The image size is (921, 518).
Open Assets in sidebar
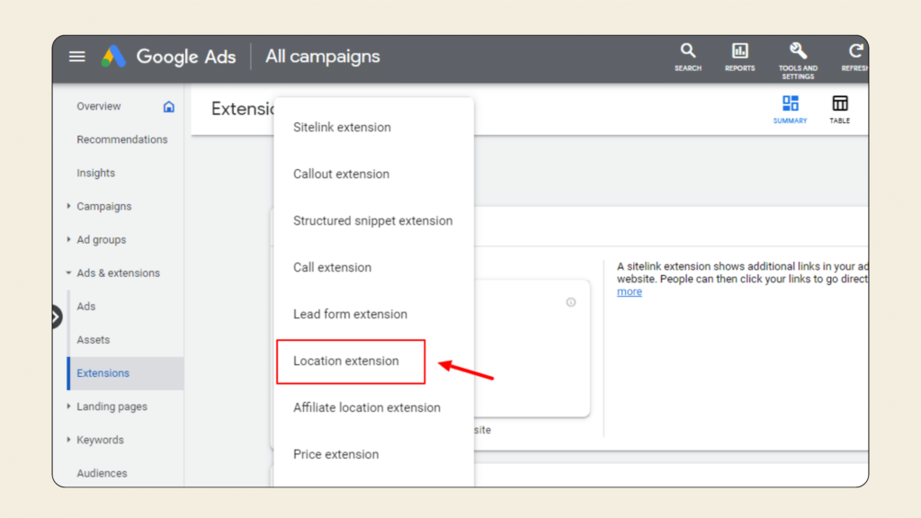click(x=94, y=340)
